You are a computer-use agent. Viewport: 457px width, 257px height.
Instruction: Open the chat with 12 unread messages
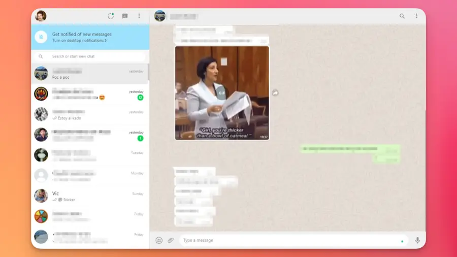90,94
